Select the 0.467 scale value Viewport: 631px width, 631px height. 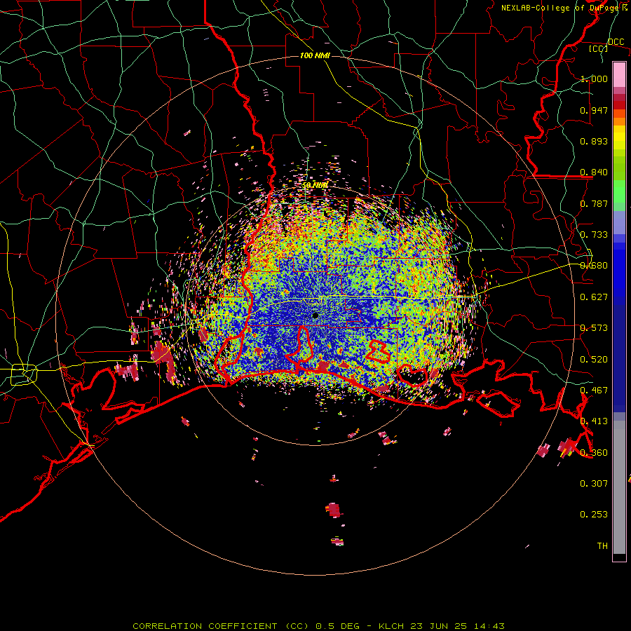(594, 391)
